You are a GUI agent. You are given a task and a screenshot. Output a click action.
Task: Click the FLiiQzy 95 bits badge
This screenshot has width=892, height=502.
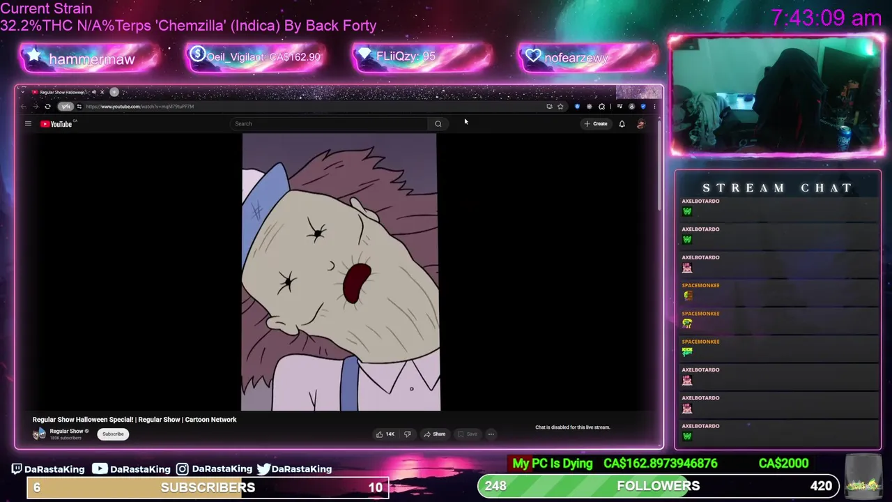click(422, 56)
